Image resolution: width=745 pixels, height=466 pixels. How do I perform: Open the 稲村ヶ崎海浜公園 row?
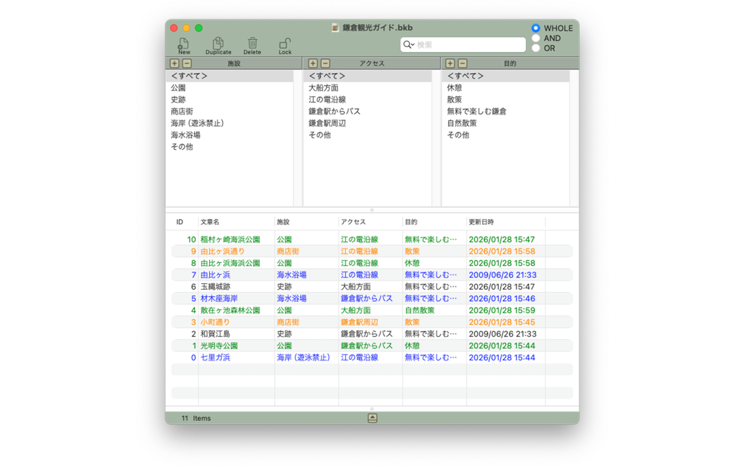[230, 239]
